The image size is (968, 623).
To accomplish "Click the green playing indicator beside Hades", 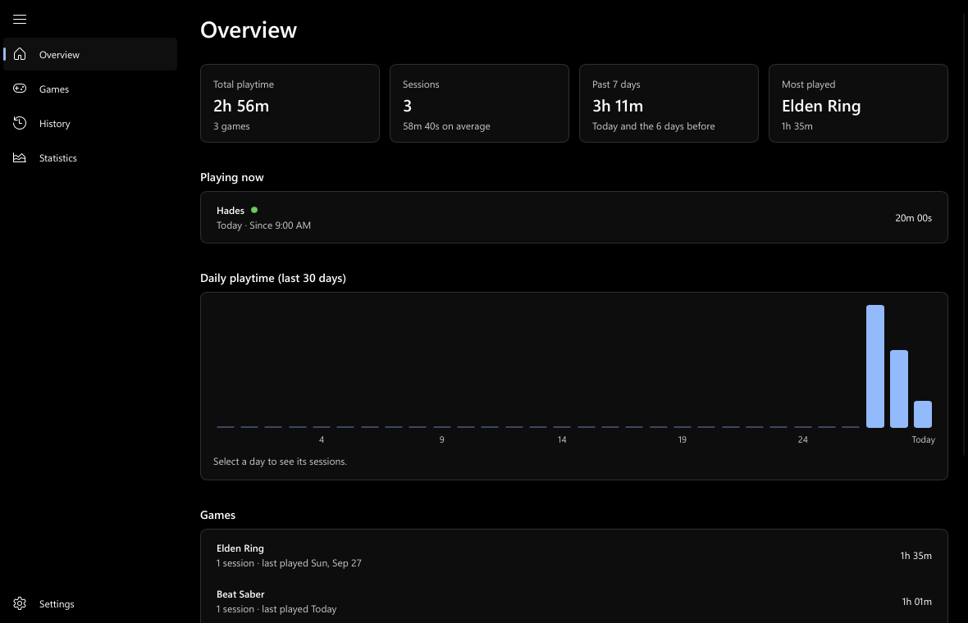I will (x=254, y=211).
